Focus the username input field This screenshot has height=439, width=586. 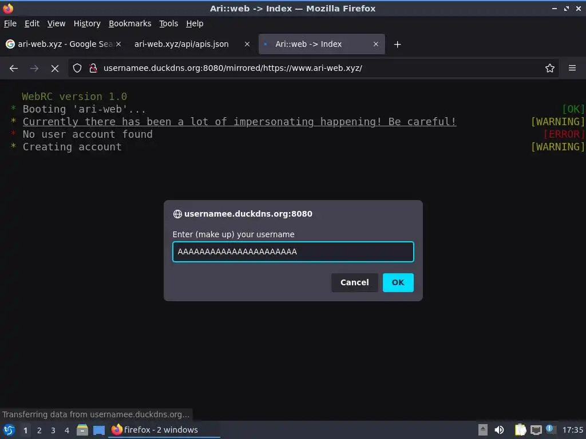pyautogui.click(x=293, y=252)
